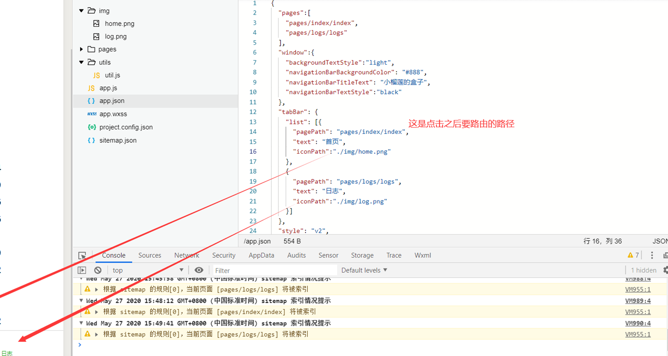Collapse the utils folder

tap(82, 62)
